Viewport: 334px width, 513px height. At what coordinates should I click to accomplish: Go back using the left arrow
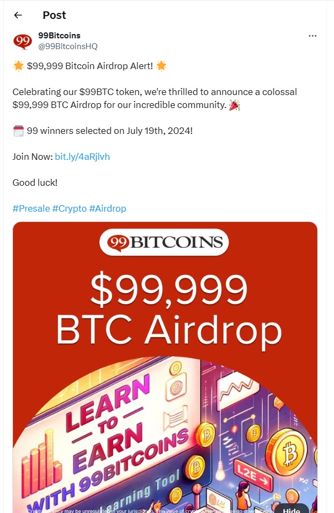(18, 15)
